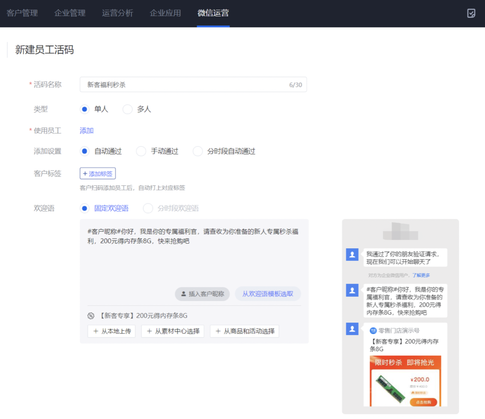Image resolution: width=485 pixels, height=419 pixels.
Task: Click the discount icon beside 【新客专享】 attachment
Action: (91, 316)
